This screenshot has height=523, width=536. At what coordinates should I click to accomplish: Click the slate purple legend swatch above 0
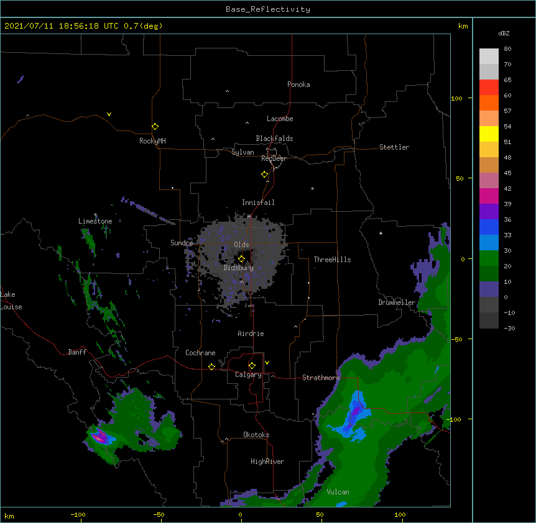pos(489,289)
